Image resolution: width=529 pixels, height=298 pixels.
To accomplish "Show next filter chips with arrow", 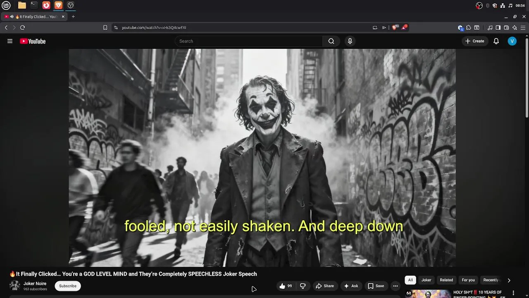I will click(x=509, y=280).
